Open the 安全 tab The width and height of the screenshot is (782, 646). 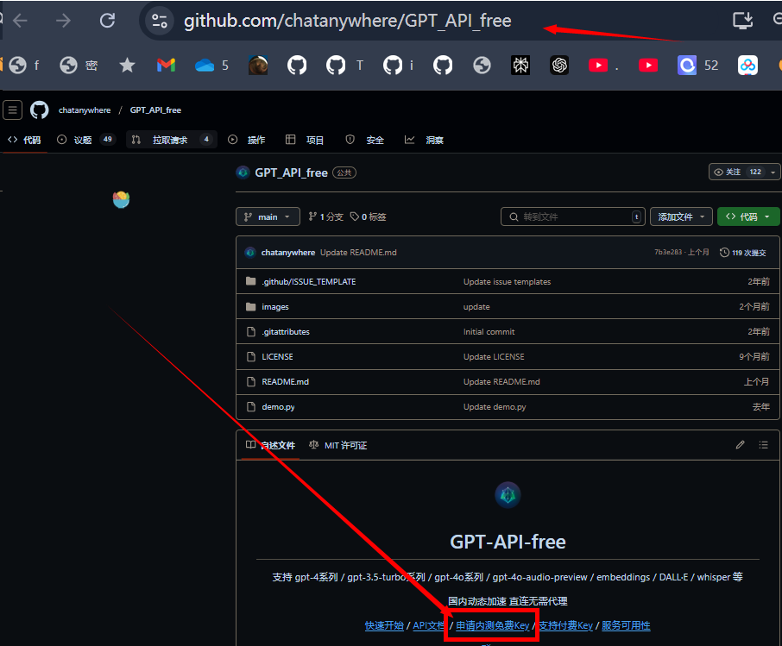[364, 140]
